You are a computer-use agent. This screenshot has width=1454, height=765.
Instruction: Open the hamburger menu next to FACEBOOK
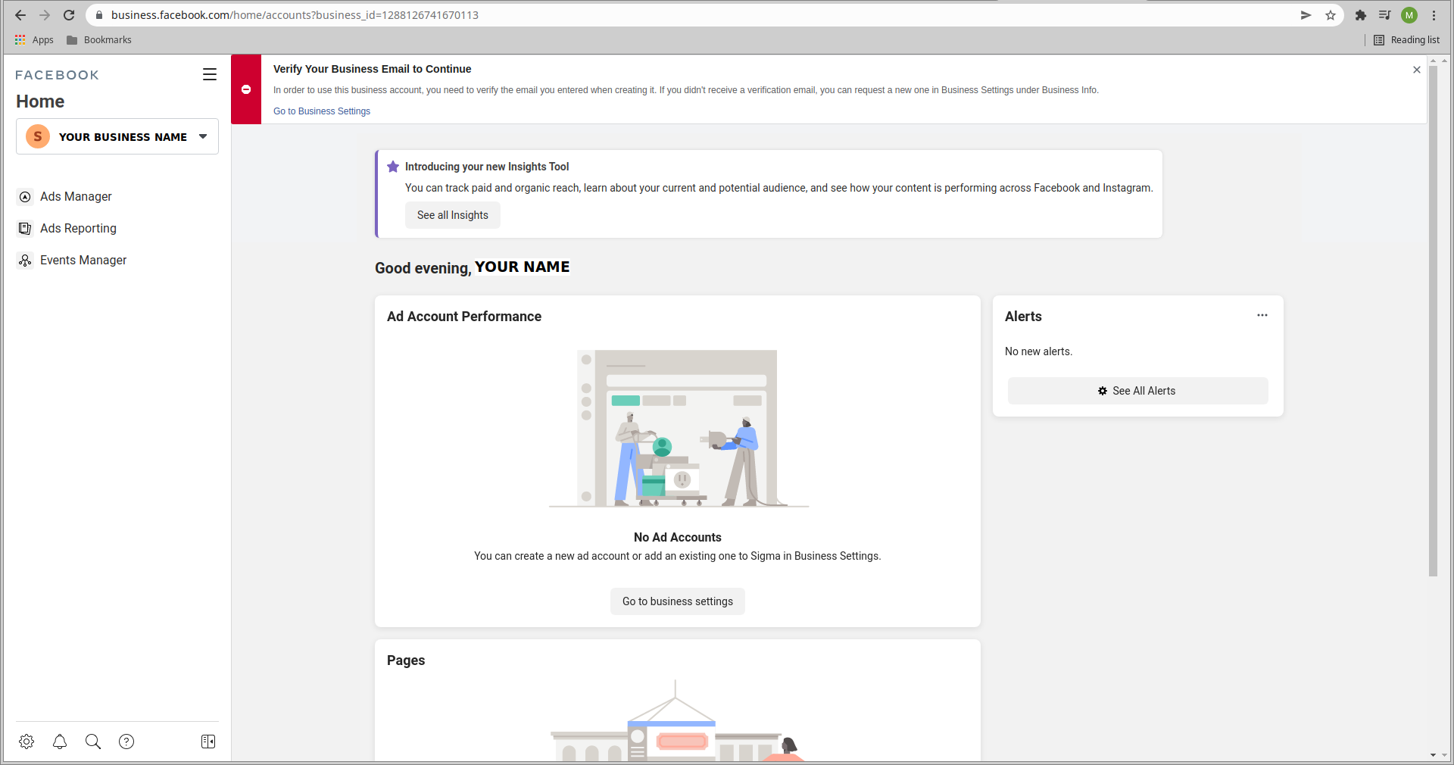tap(210, 74)
